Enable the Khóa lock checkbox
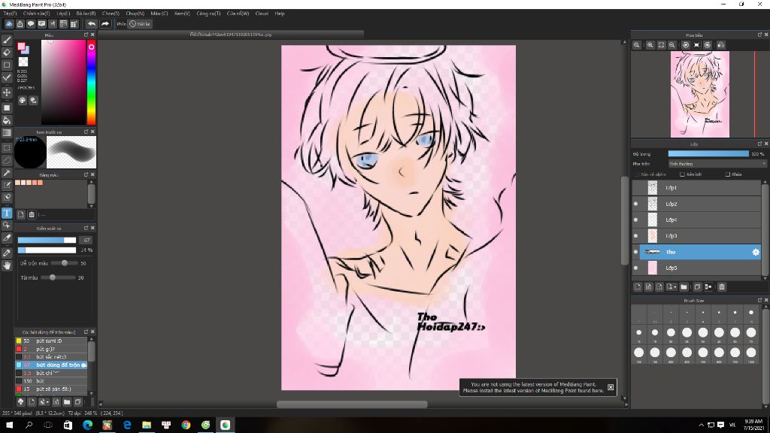Image resolution: width=770 pixels, height=433 pixels. (728, 174)
